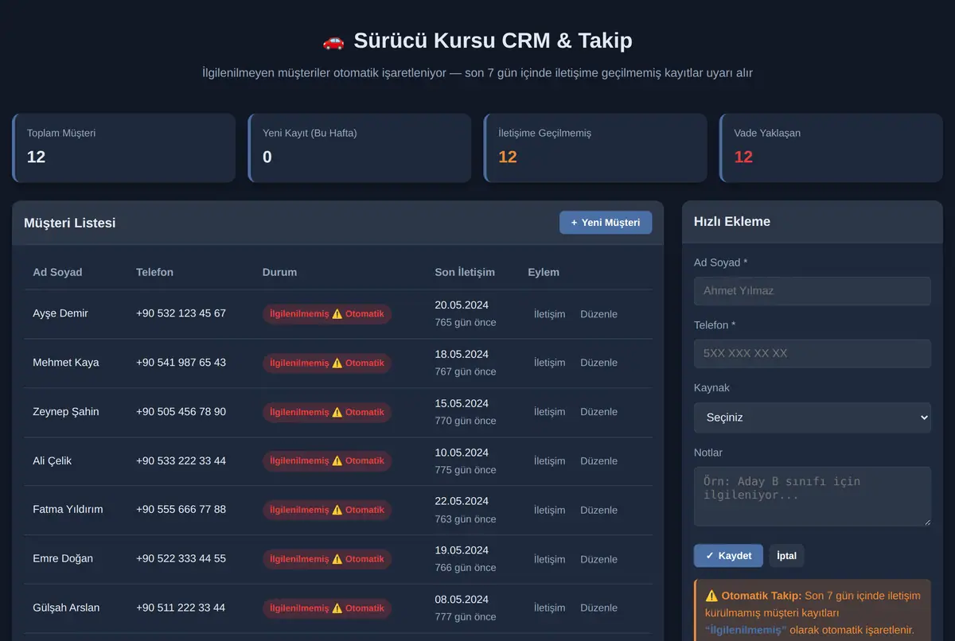Click Düzenle for Gülşah Arslan
This screenshot has height=641, width=955.
pos(598,608)
